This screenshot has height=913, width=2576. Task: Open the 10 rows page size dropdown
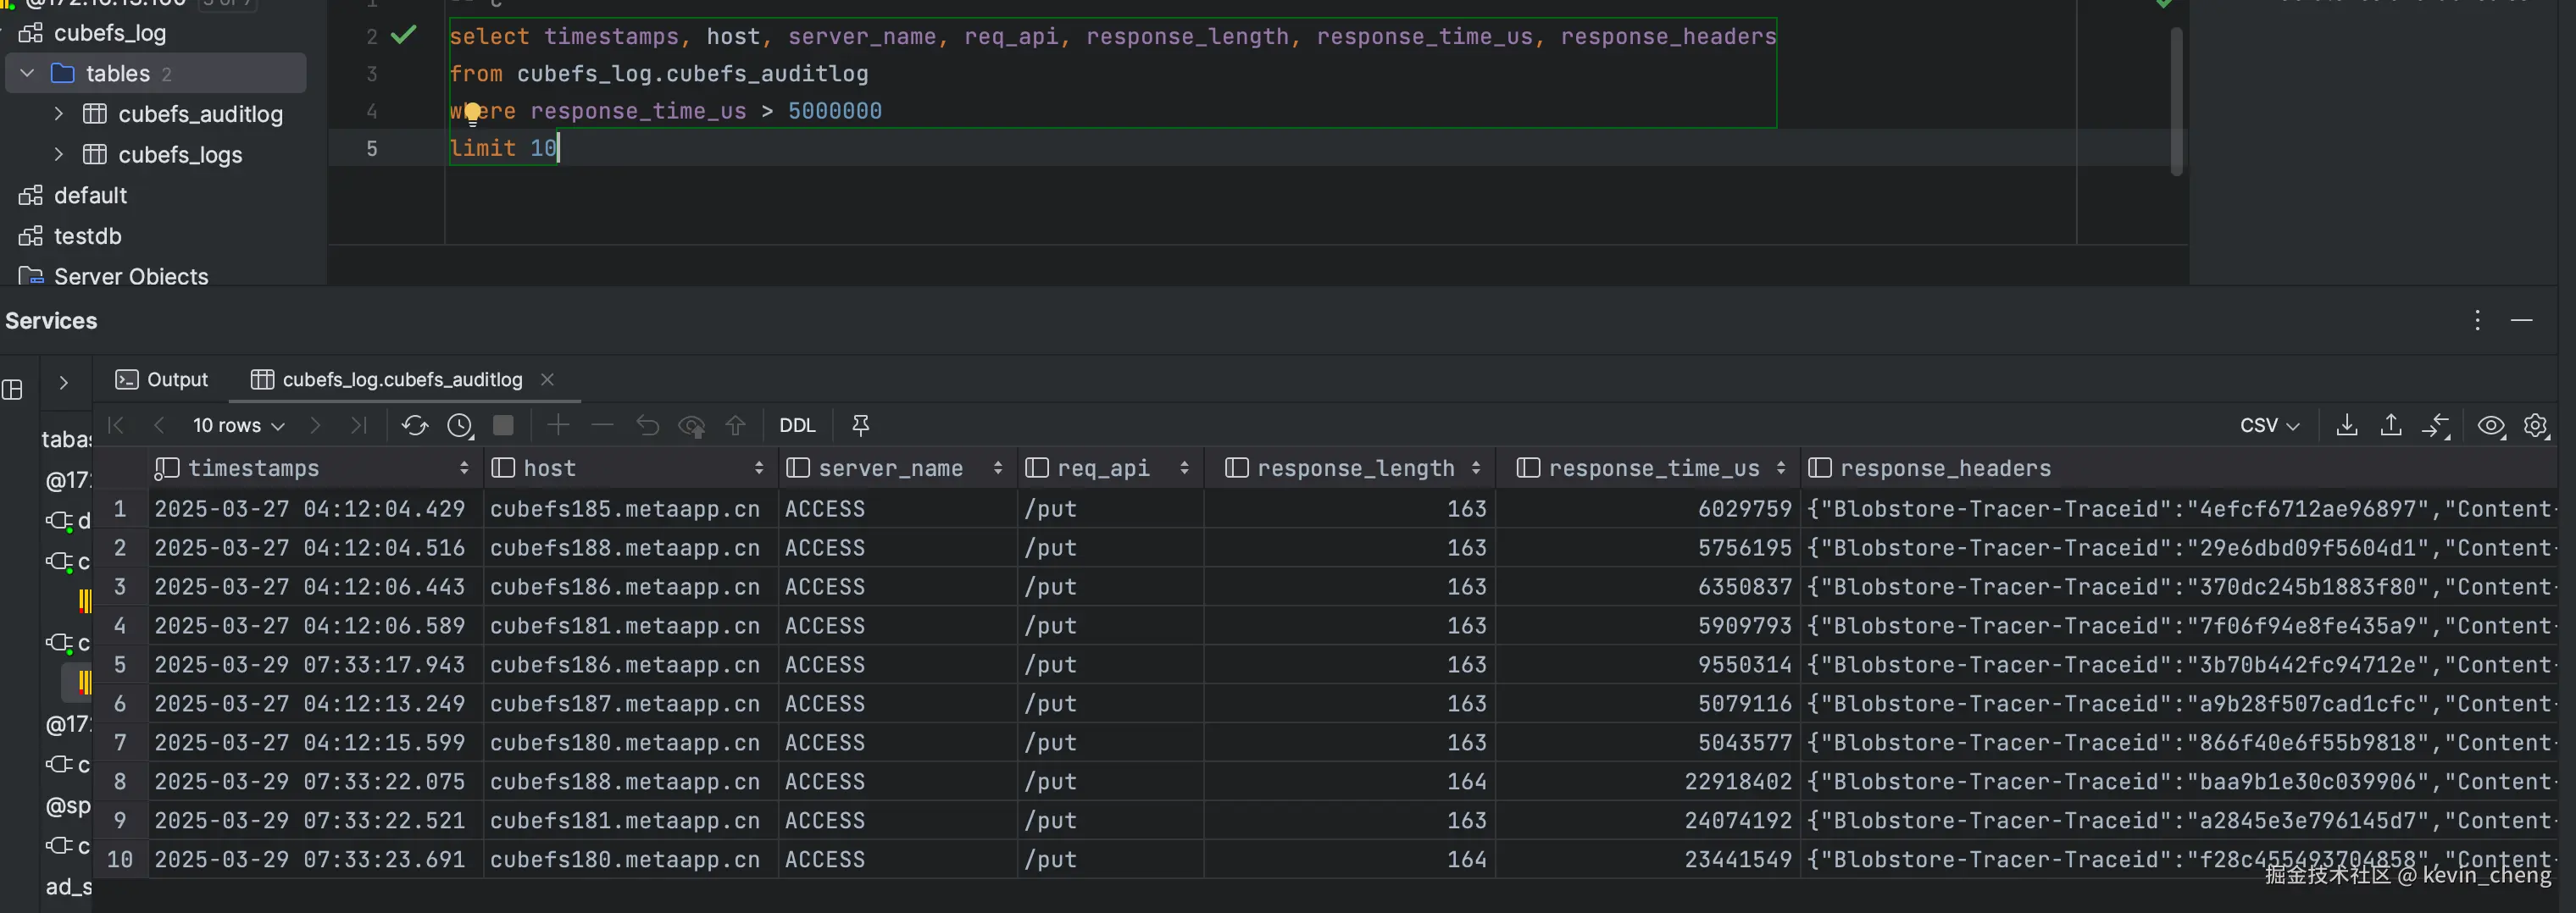238,426
